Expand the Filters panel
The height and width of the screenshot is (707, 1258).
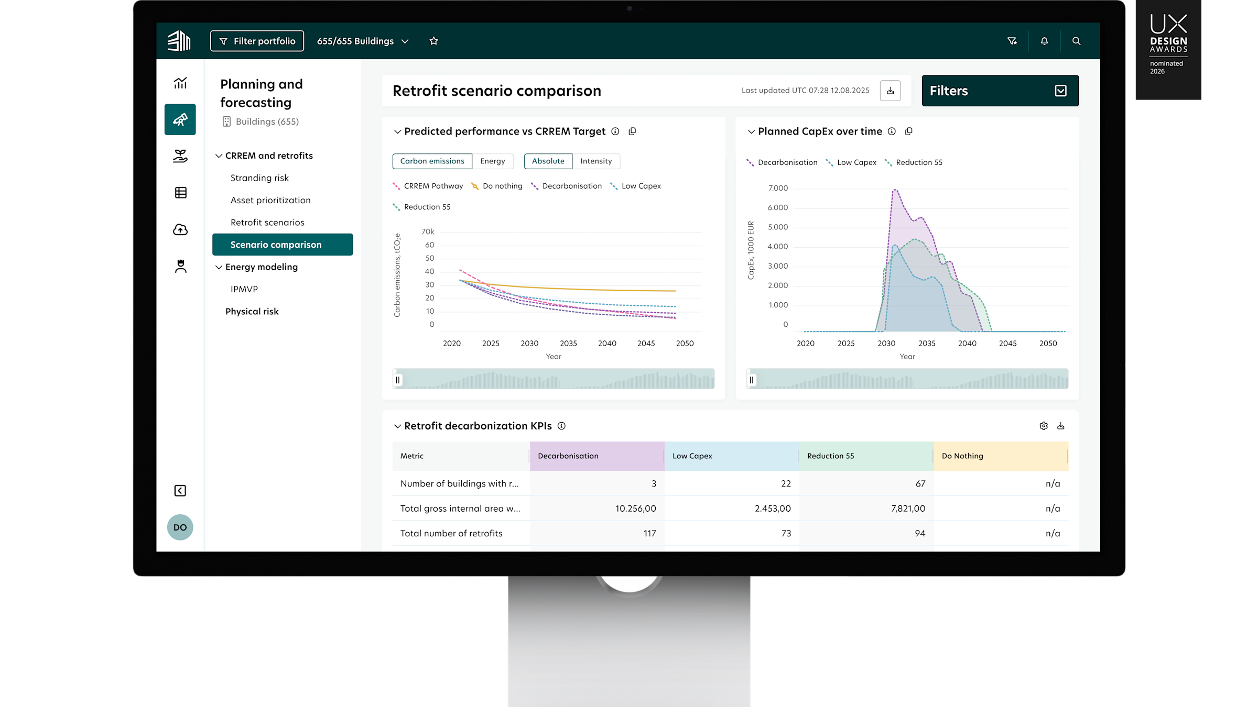tap(1060, 91)
